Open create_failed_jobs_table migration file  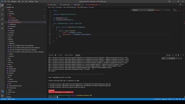23,50
